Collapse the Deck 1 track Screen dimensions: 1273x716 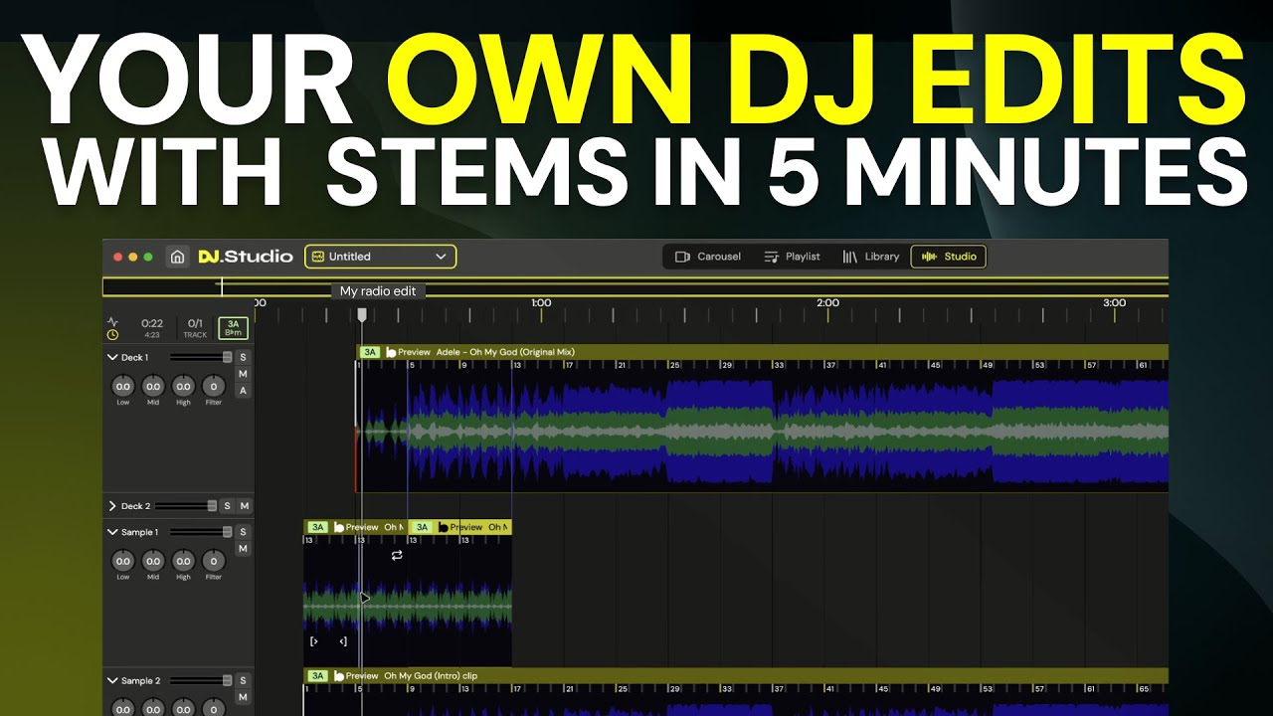[x=112, y=357]
